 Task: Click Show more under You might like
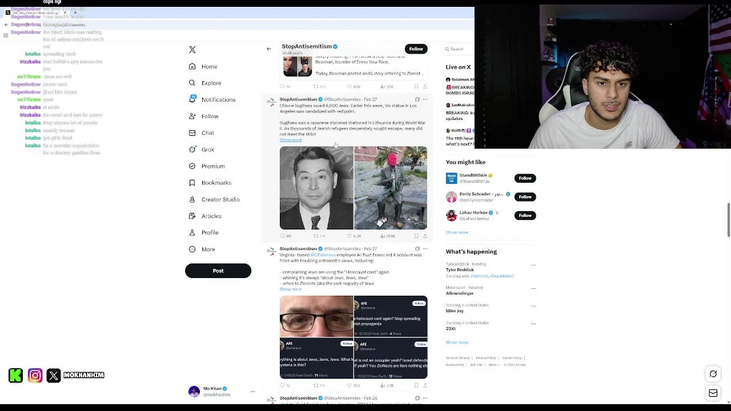(x=457, y=232)
